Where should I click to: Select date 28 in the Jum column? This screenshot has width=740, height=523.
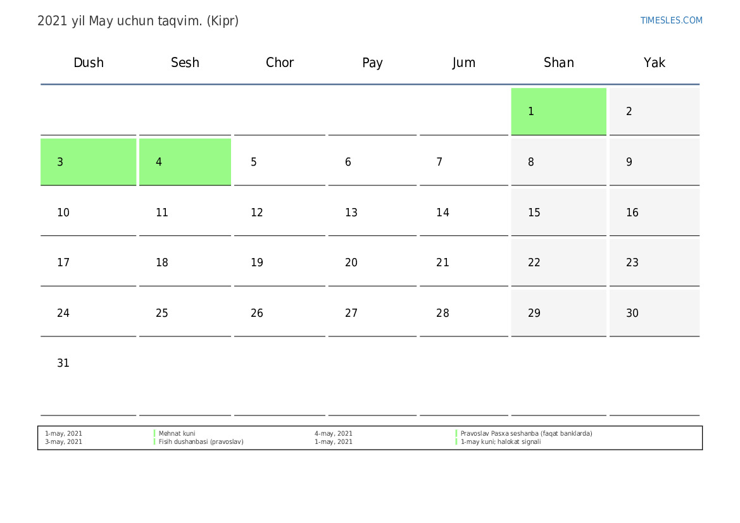442,313
